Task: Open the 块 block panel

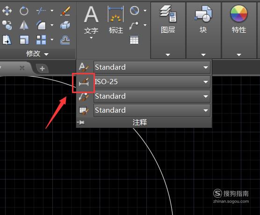Action: [203, 31]
